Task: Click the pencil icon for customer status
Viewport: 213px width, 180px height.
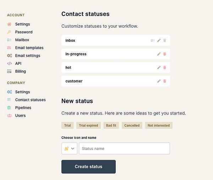Action: [x=159, y=81]
